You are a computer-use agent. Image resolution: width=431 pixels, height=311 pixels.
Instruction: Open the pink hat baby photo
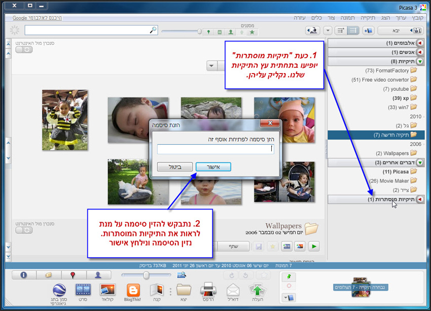pyautogui.click(x=284, y=120)
